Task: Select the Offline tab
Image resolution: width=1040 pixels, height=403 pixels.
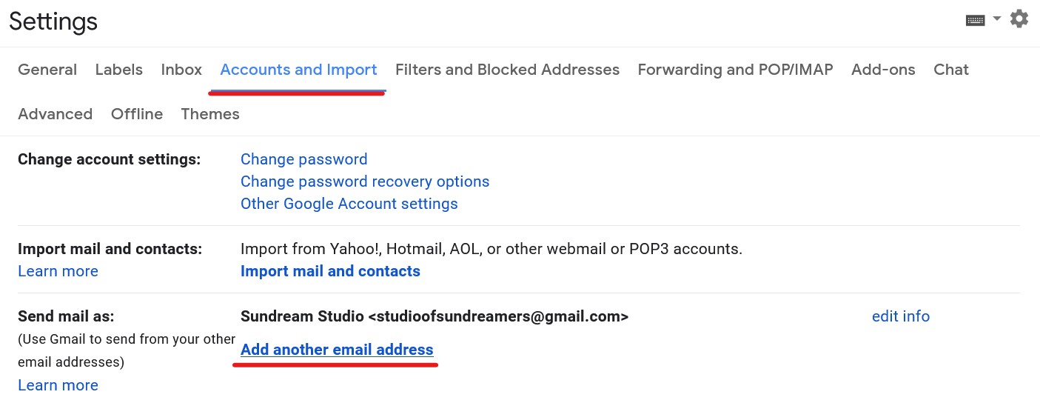Action: pos(137,114)
